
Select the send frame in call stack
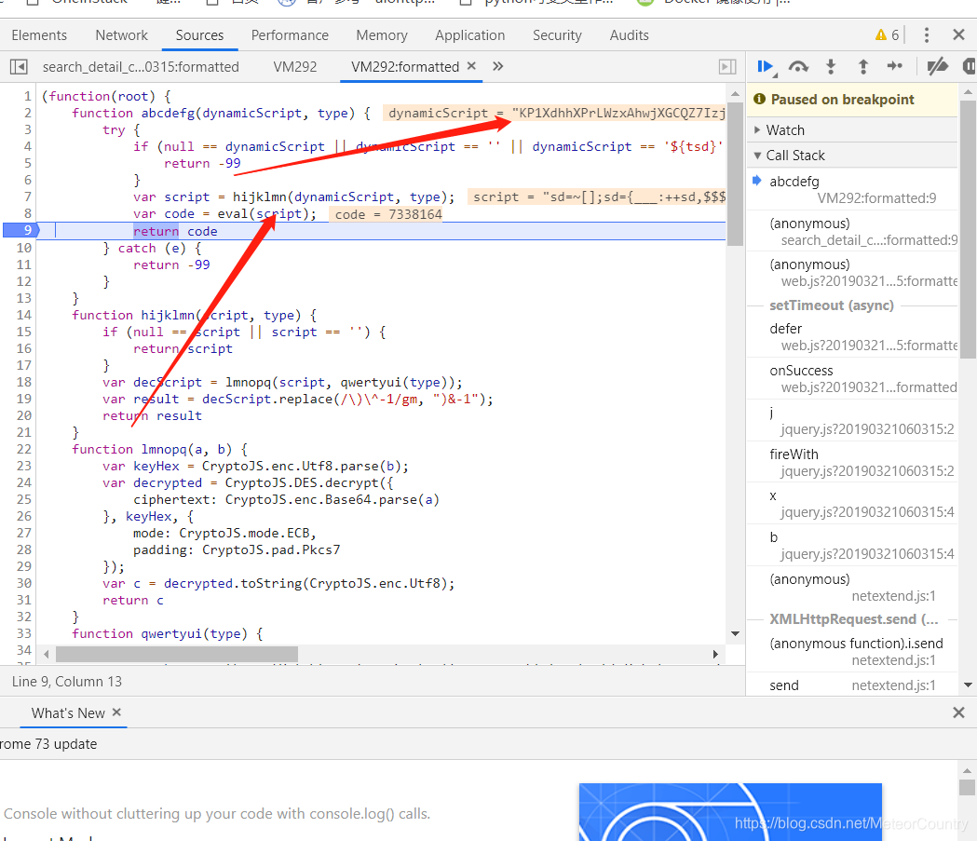[852, 685]
